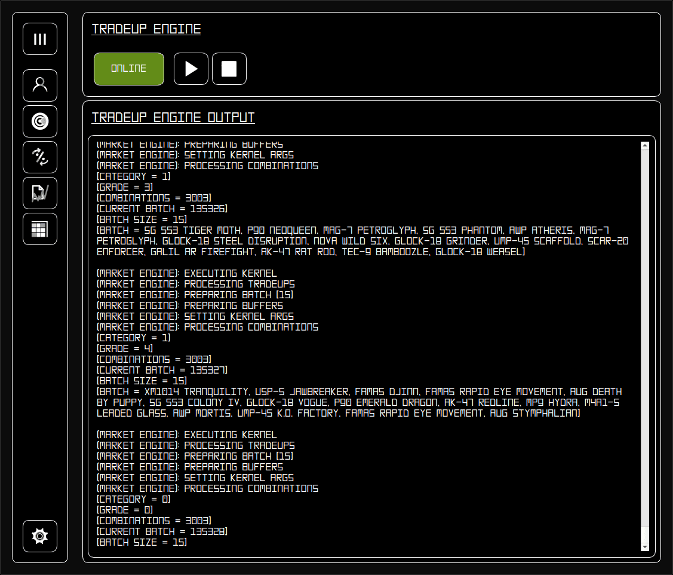Click the output scrollbar down arrow
The width and height of the screenshot is (673, 575).
click(644, 547)
